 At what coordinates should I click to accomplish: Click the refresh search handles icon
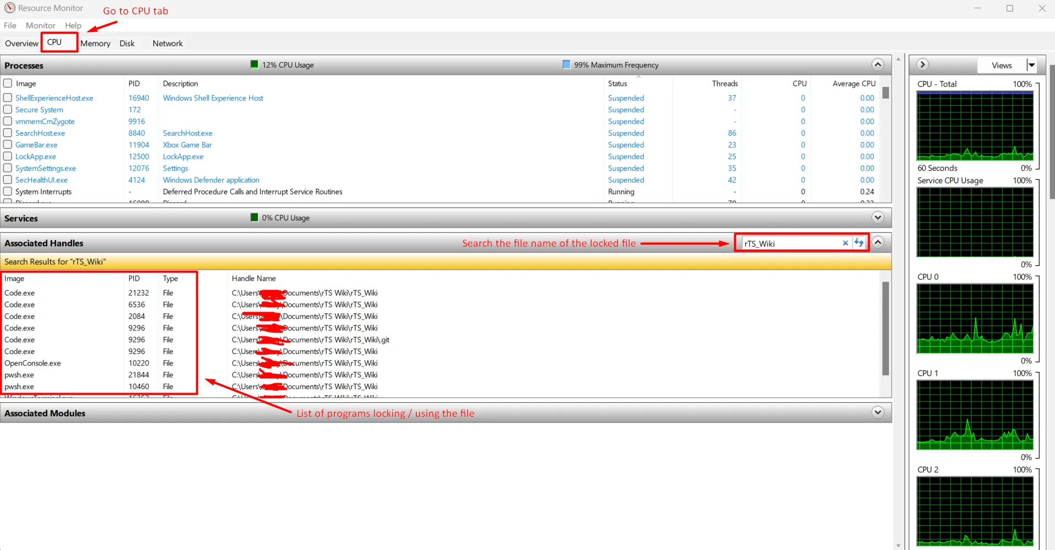click(860, 243)
